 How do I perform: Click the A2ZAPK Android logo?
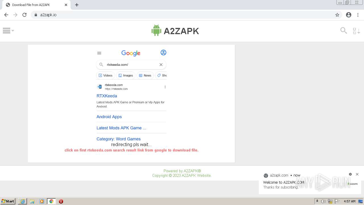pos(175,30)
